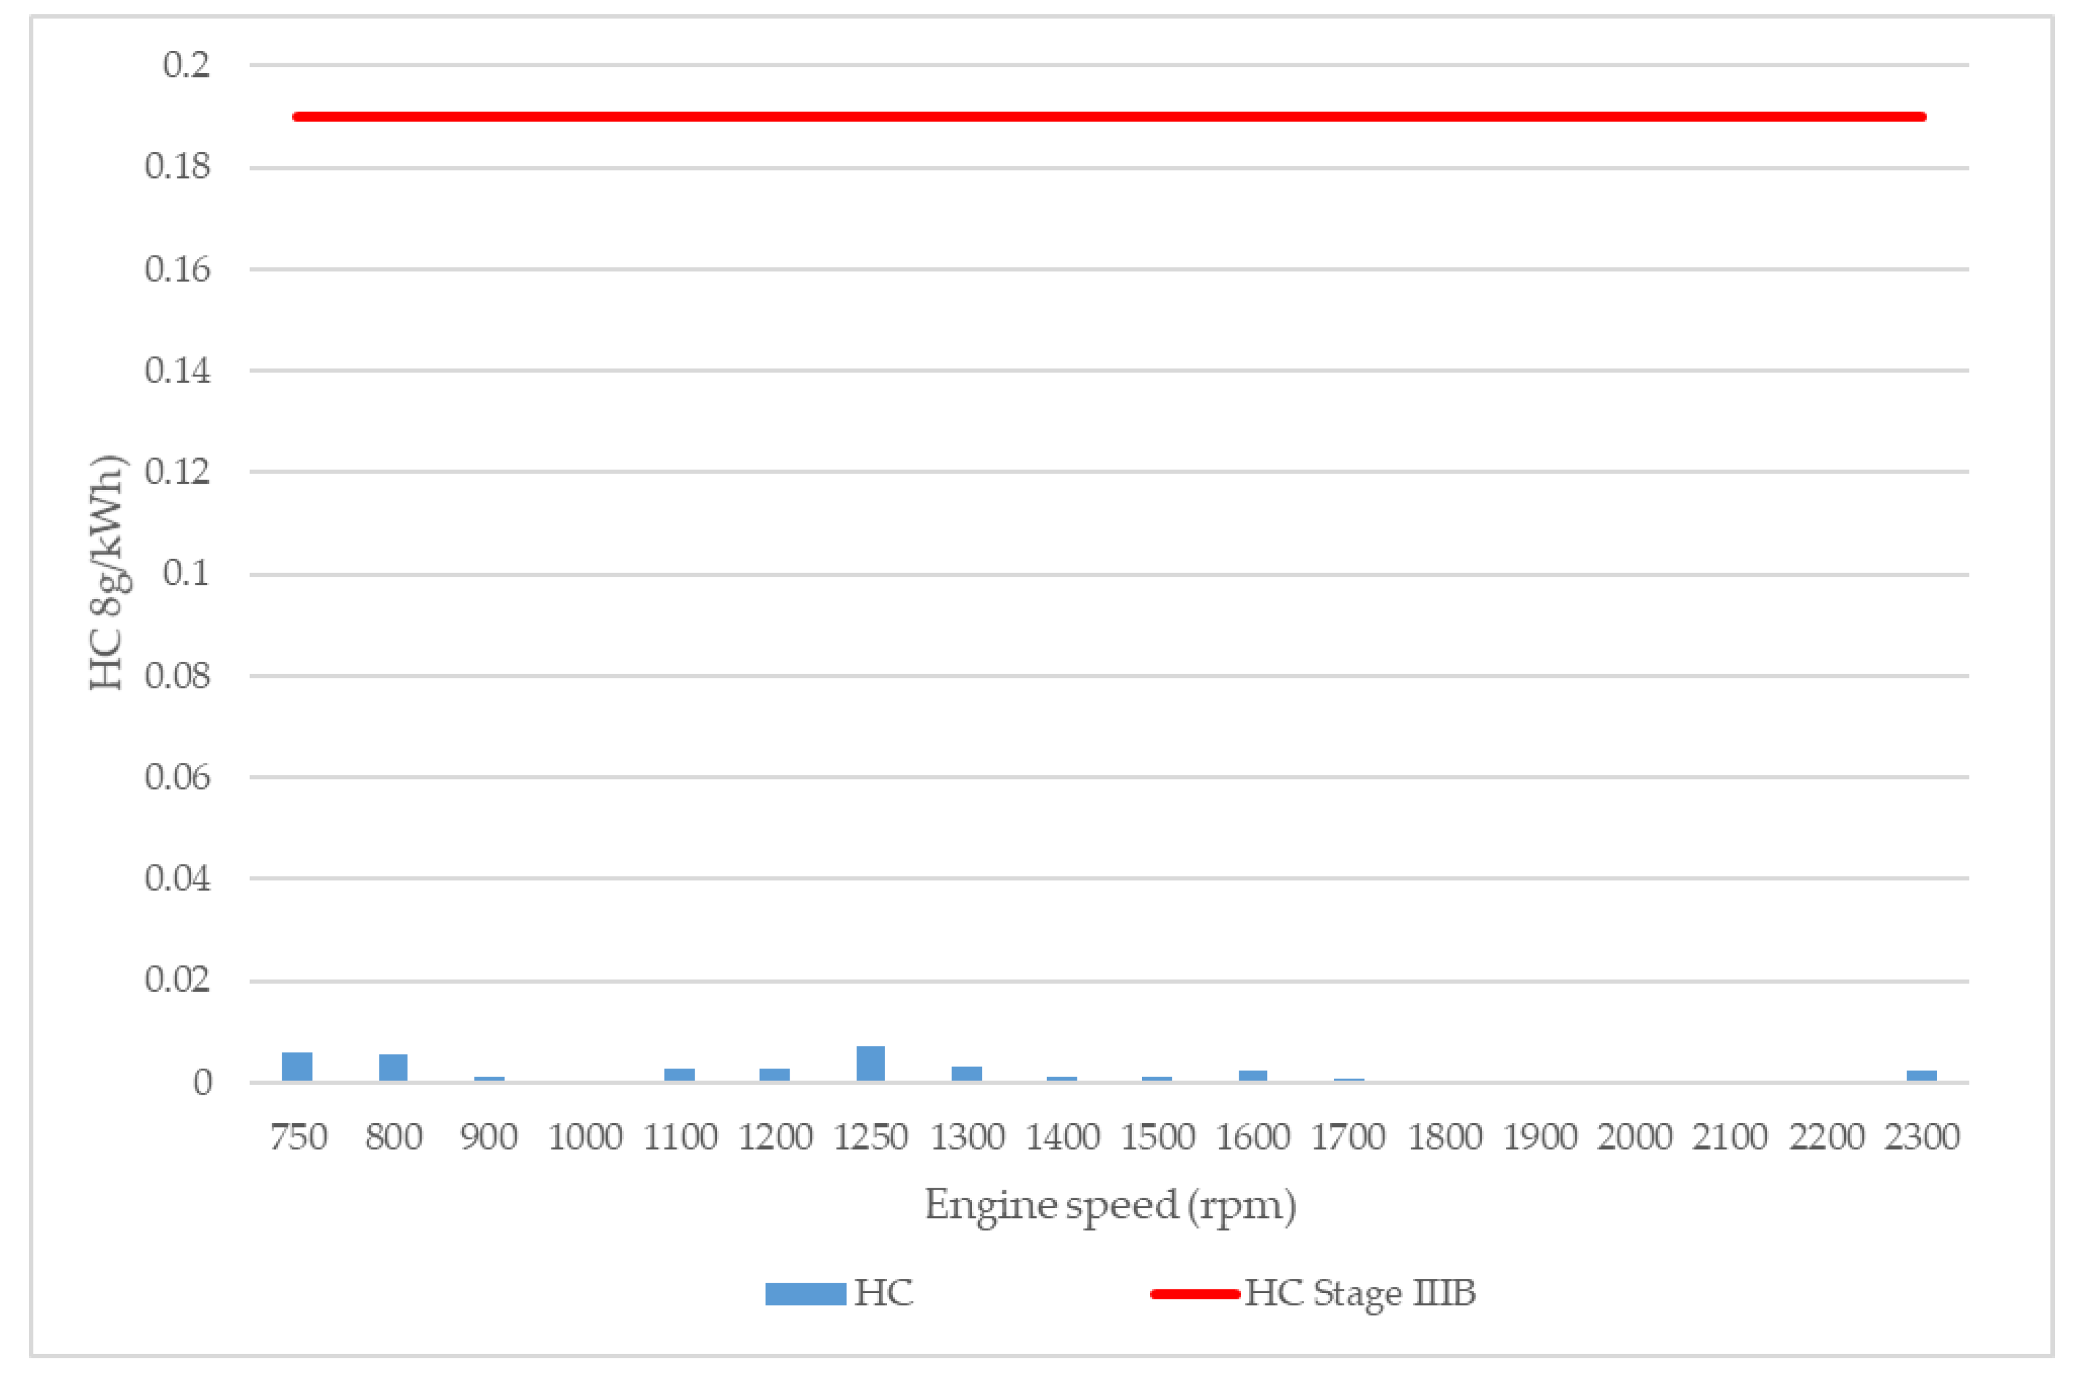Image resolution: width=2076 pixels, height=1375 pixels.
Task: Select the HC bar at 800 rpm
Action: pyautogui.click(x=393, y=1068)
